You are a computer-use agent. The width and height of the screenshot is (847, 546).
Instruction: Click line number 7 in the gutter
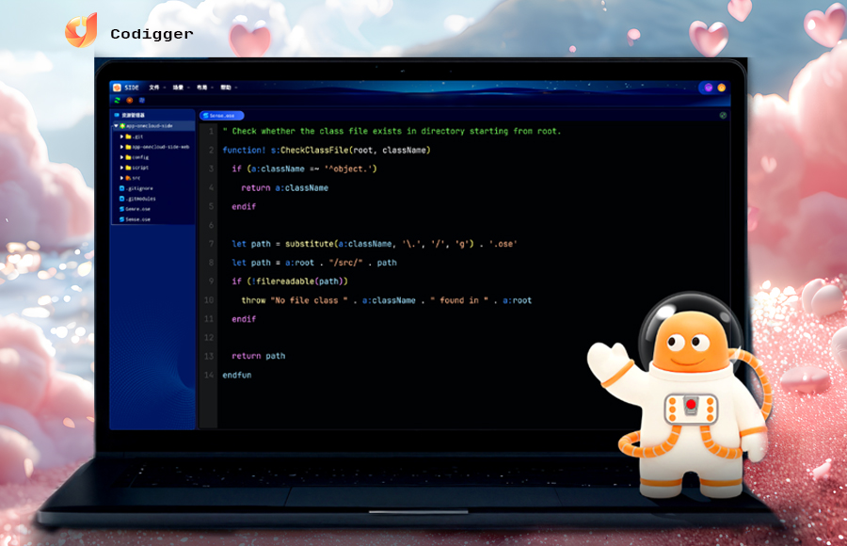[x=211, y=244]
